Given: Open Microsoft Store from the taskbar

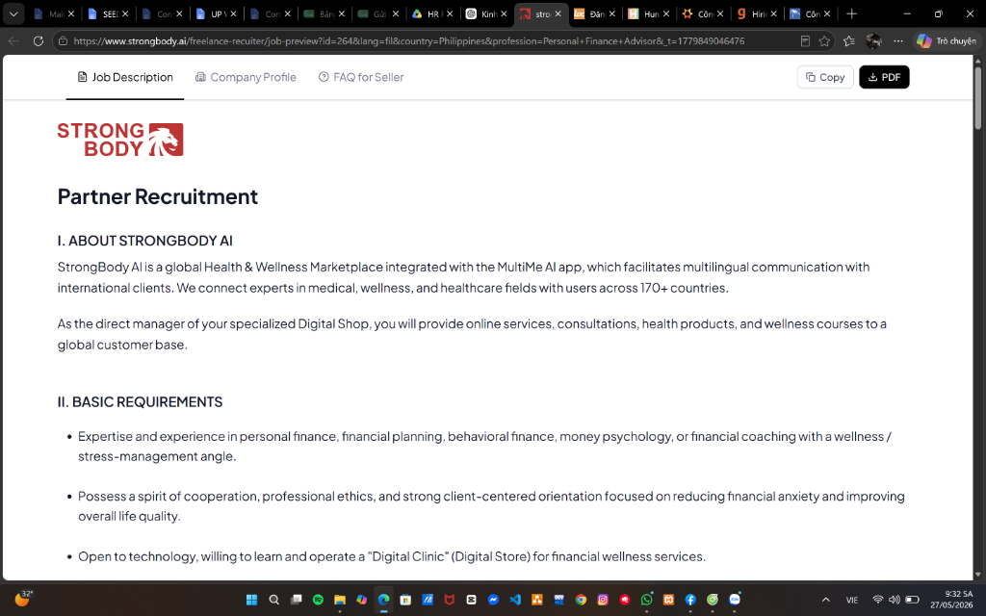Looking at the screenshot, I should tap(405, 600).
